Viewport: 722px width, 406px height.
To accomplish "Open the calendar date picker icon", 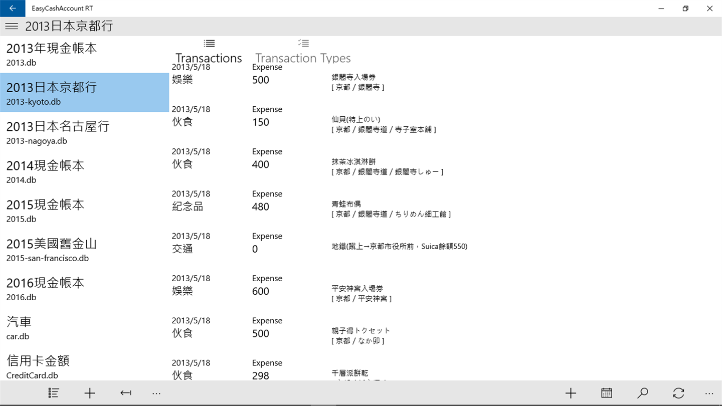I will coord(607,393).
